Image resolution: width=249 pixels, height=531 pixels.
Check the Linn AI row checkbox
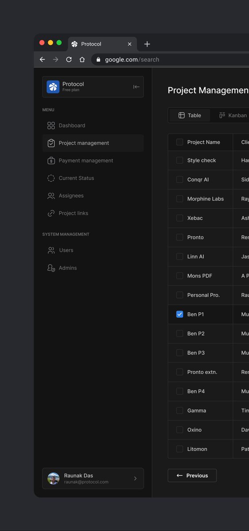(x=180, y=257)
